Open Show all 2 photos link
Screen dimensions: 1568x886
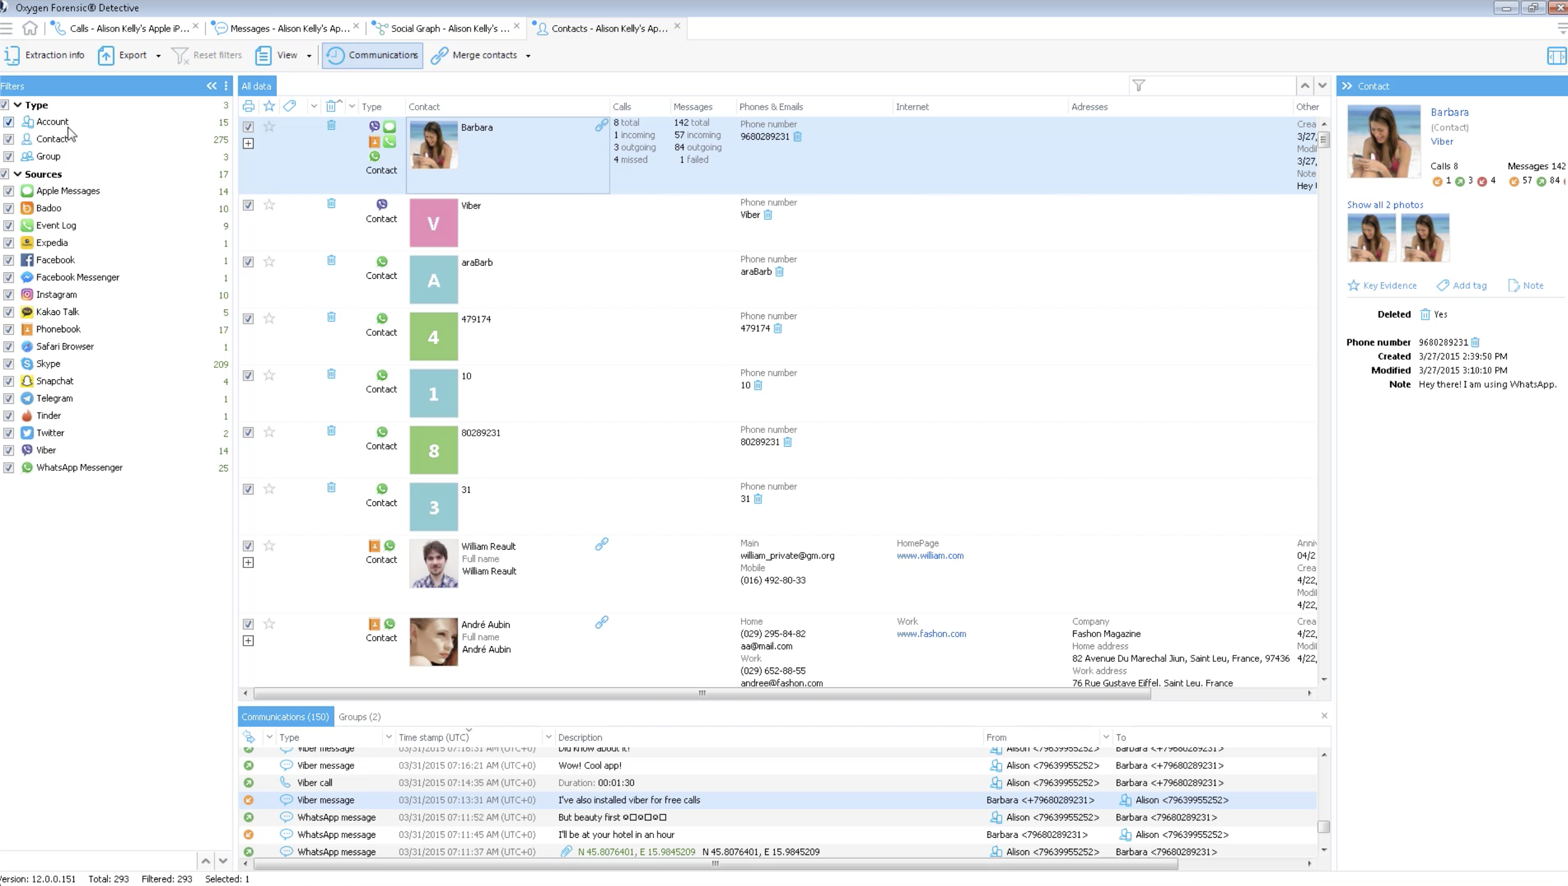pos(1385,205)
